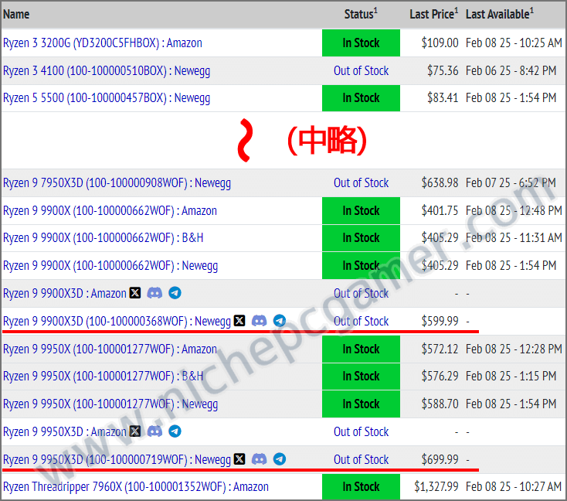The height and width of the screenshot is (501, 567).
Task: Select the $109.00 price cell
Action: pyautogui.click(x=440, y=43)
